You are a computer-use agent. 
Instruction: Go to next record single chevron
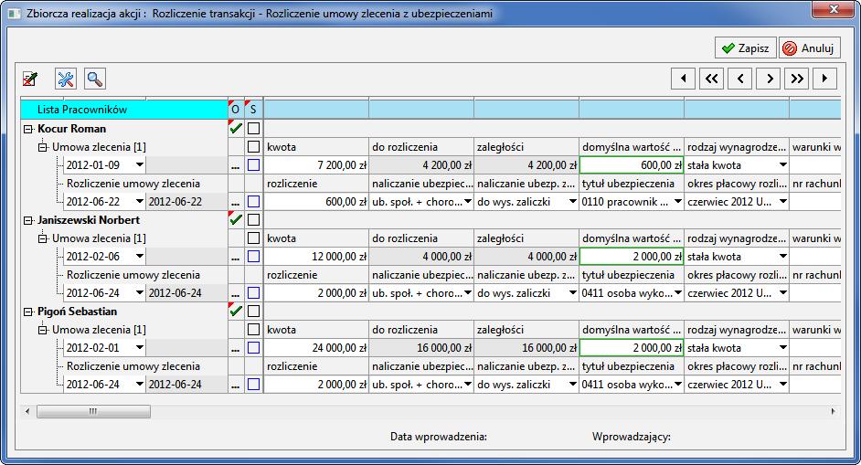tap(769, 79)
